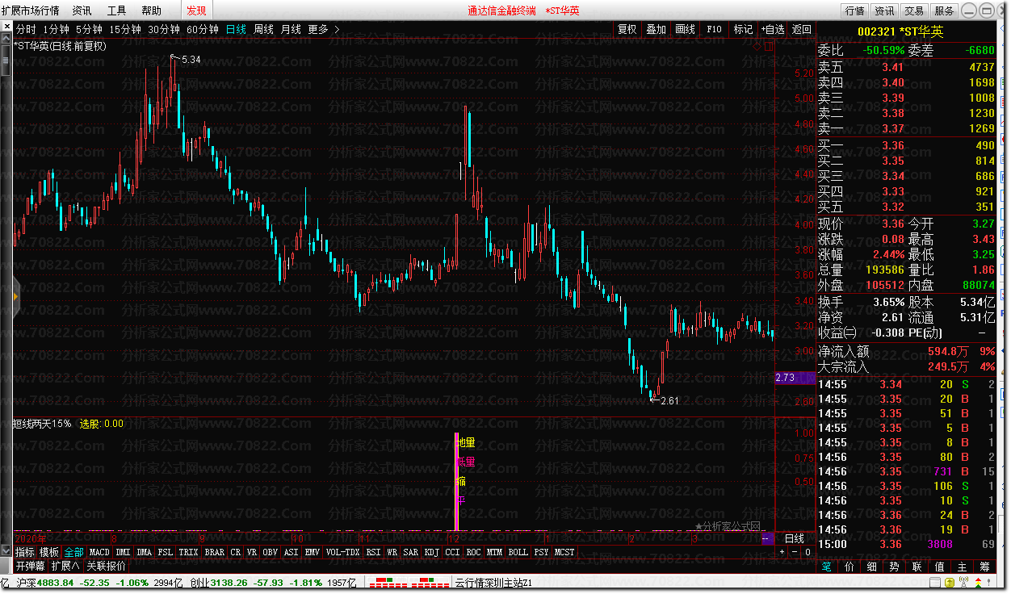Click the 服务 button at top right
This screenshot has height=594, width=1011.
(944, 10)
